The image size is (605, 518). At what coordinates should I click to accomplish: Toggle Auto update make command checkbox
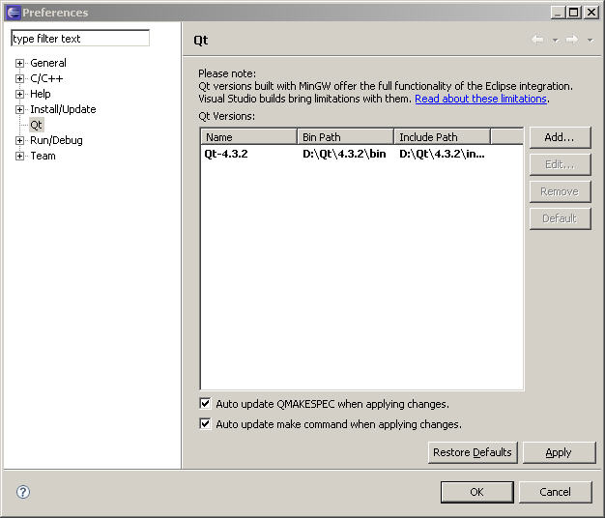tap(205, 424)
